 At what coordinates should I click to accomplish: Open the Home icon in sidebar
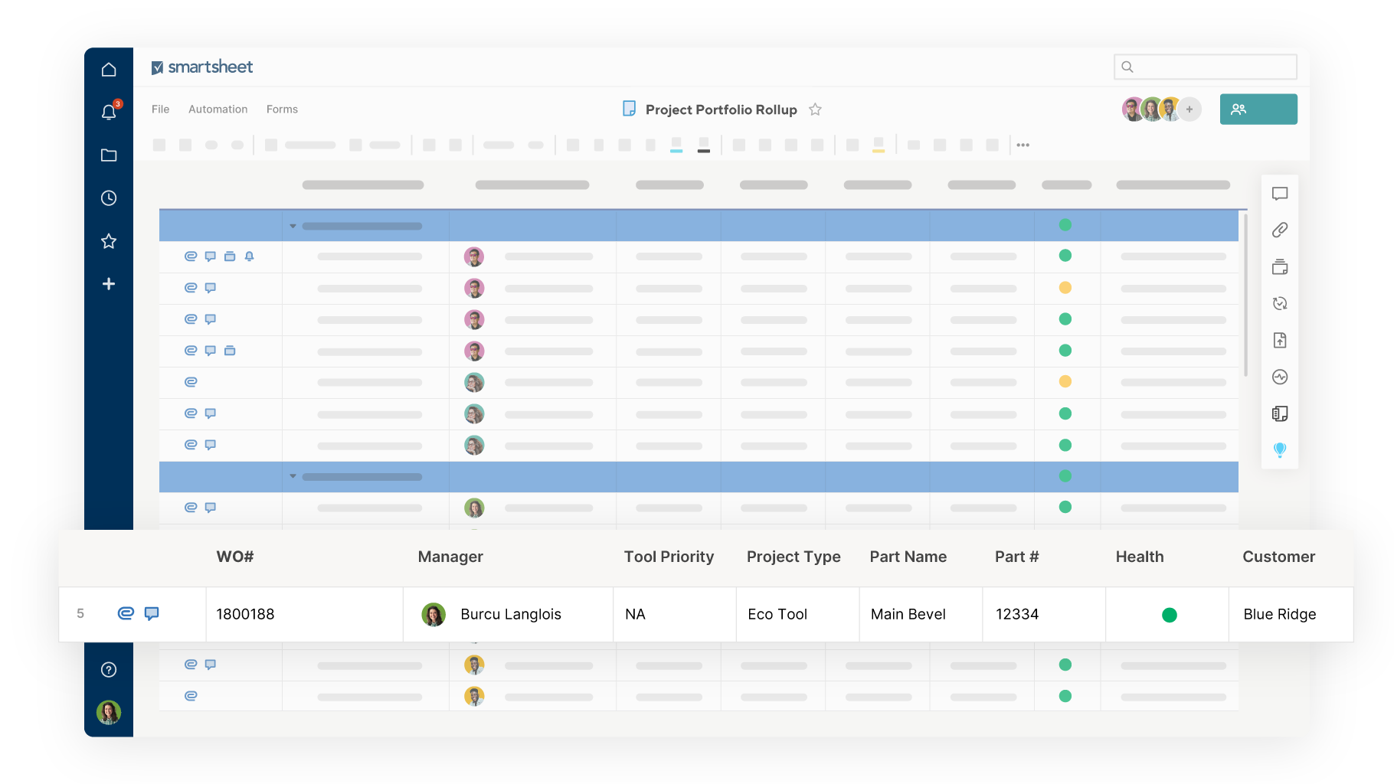pos(109,70)
